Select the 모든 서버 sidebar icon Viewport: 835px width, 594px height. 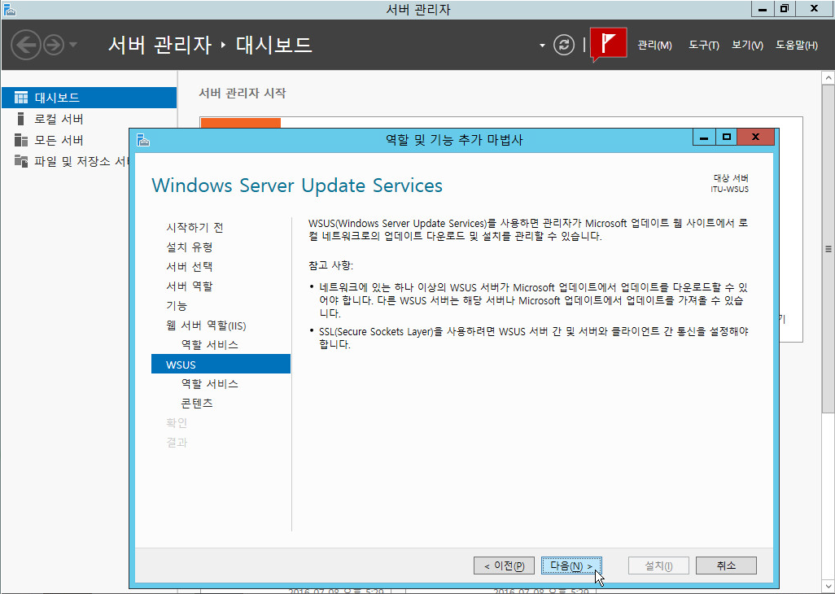21,140
